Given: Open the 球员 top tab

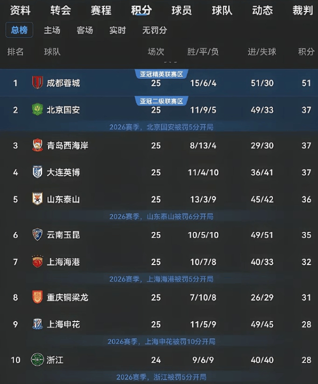Looking at the screenshot, I should tap(181, 10).
